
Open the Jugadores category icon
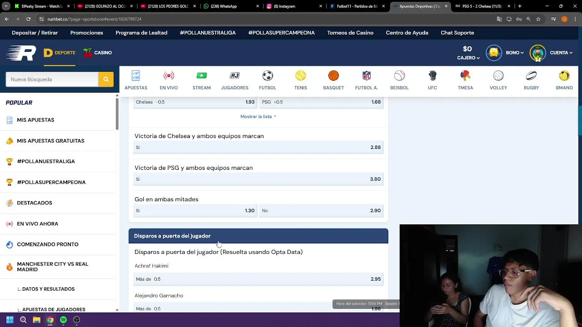(235, 75)
